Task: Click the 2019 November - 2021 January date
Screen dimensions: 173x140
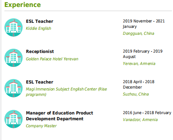Action: click(144, 24)
